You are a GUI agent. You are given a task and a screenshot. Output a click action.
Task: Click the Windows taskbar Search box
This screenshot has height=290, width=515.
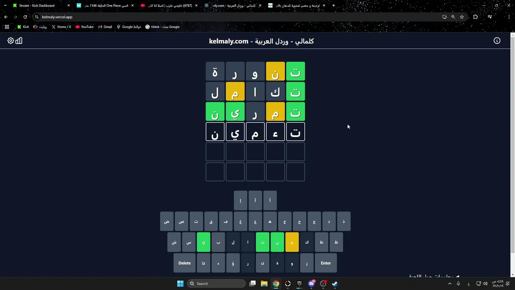[217, 284]
